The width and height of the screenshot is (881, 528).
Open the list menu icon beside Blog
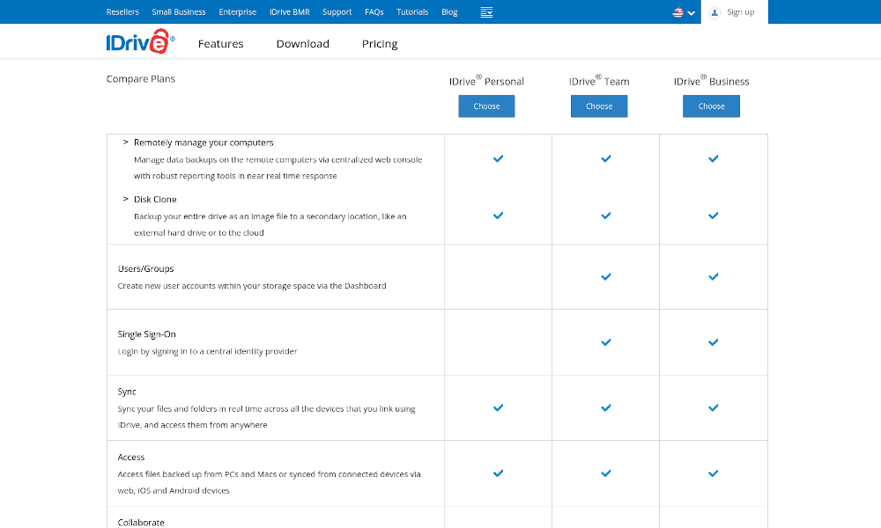point(486,11)
